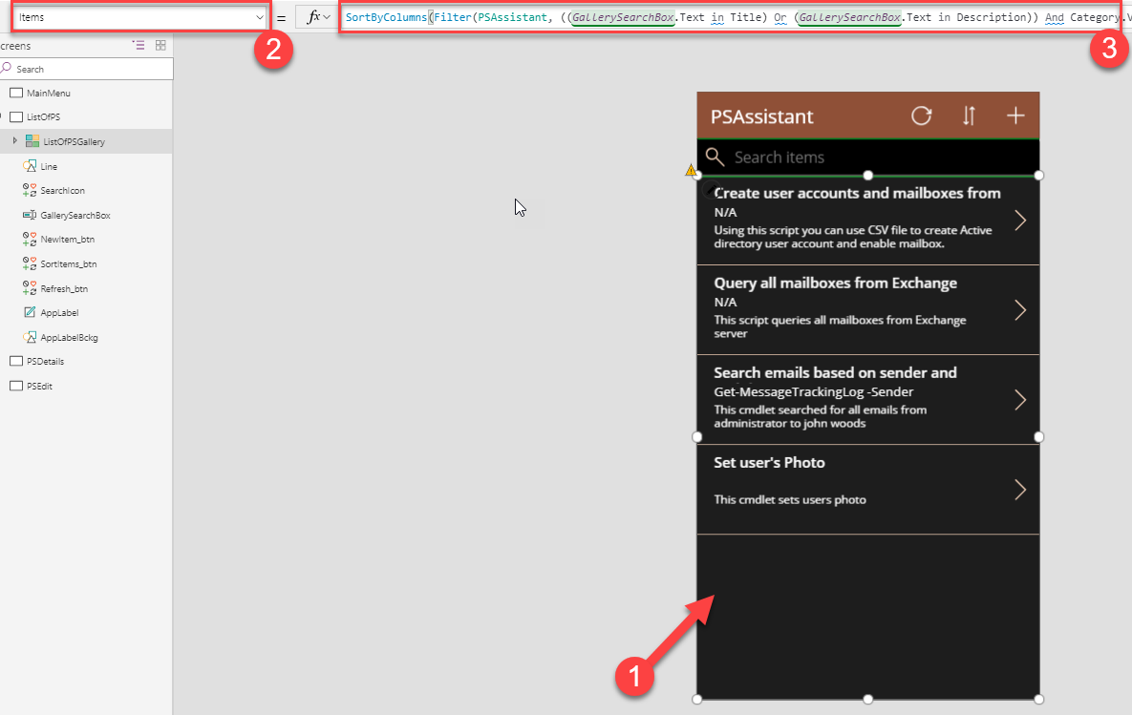This screenshot has height=715, width=1132.
Task: Click 'Search emails based on sender and' title
Action: pyautogui.click(x=835, y=373)
